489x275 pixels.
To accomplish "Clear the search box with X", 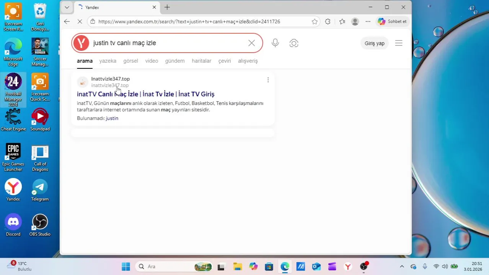I will coord(251,43).
